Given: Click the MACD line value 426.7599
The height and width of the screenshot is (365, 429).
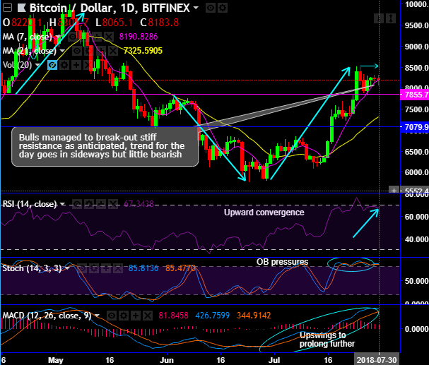Looking at the screenshot, I should 212,316.
